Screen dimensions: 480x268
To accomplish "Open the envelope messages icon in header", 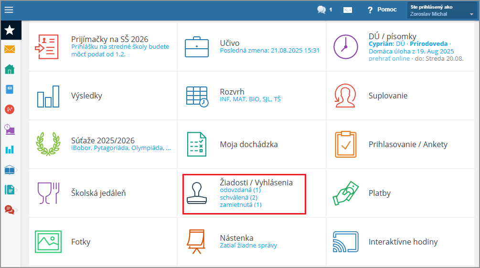I will [x=347, y=10].
